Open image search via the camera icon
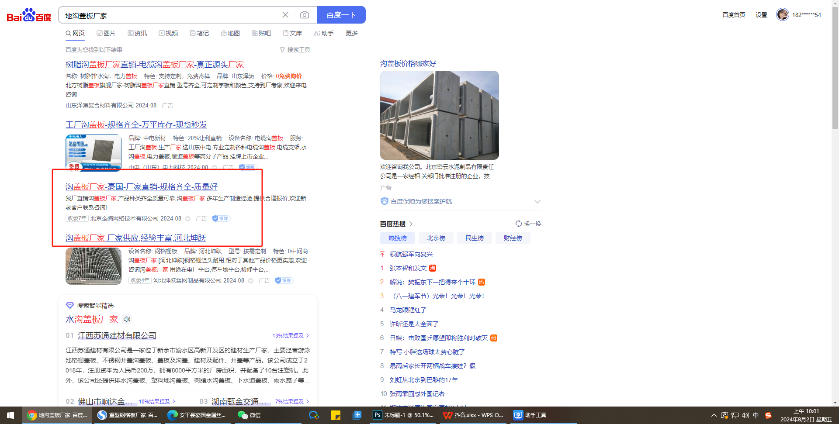The height and width of the screenshot is (424, 839). coord(305,15)
